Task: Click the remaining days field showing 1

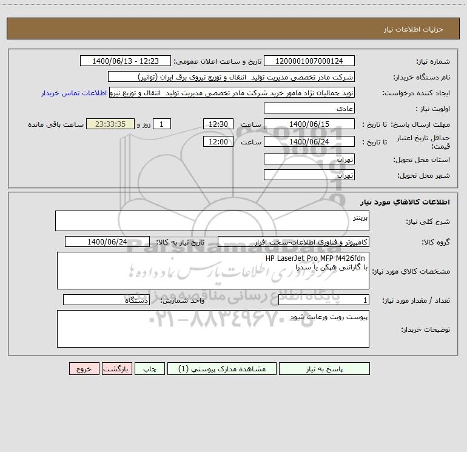Action: coord(162,124)
